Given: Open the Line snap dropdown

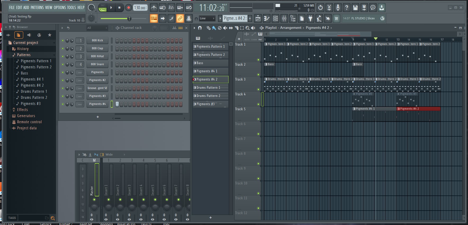Looking at the screenshot, I should coord(207,18).
